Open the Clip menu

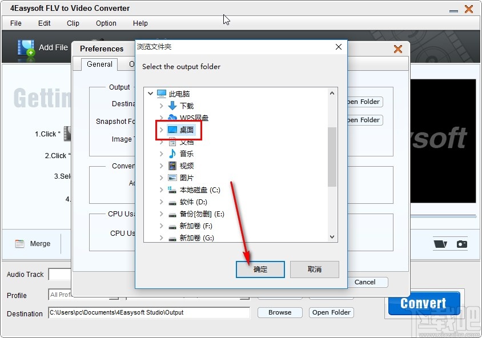tap(73, 23)
